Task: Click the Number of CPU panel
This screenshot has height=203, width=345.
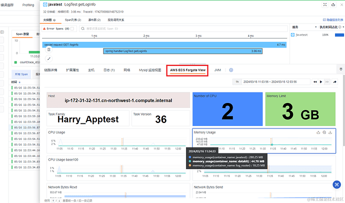Action: (x=227, y=109)
